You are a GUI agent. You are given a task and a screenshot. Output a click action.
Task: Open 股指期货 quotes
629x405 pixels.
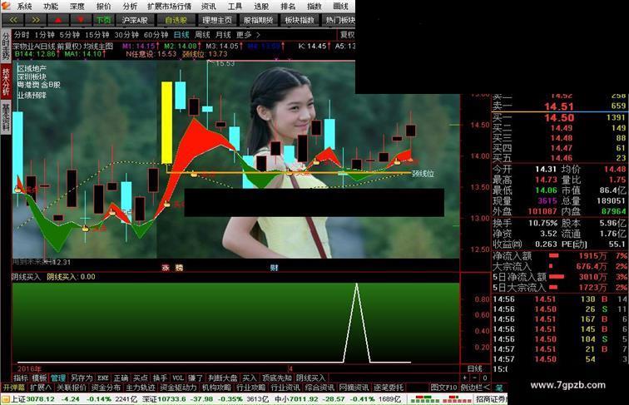coord(258,20)
